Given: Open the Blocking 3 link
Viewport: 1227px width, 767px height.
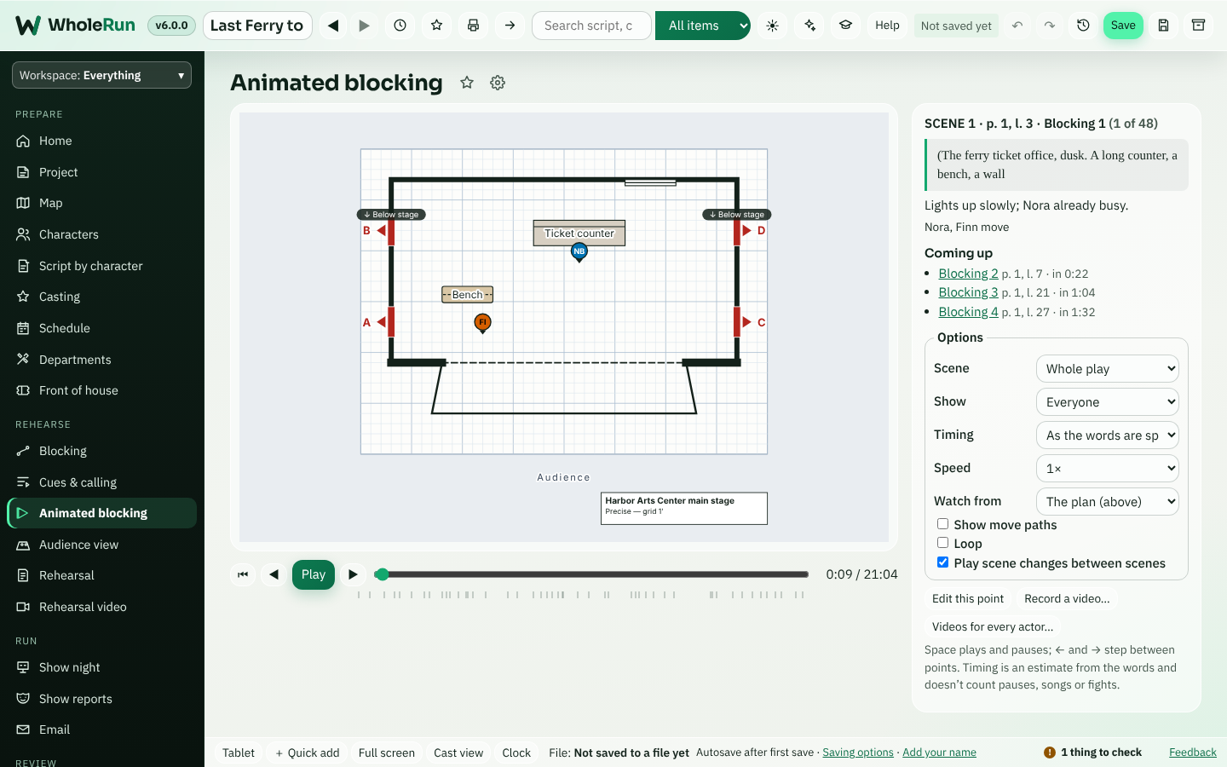Looking at the screenshot, I should point(968,292).
